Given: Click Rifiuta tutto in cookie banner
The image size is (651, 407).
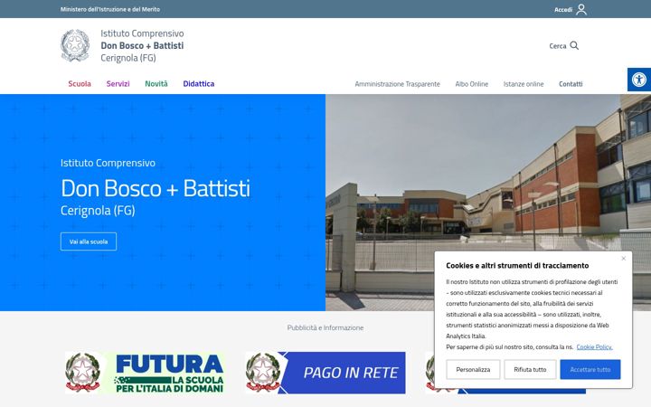Looking at the screenshot, I should [x=530, y=369].
